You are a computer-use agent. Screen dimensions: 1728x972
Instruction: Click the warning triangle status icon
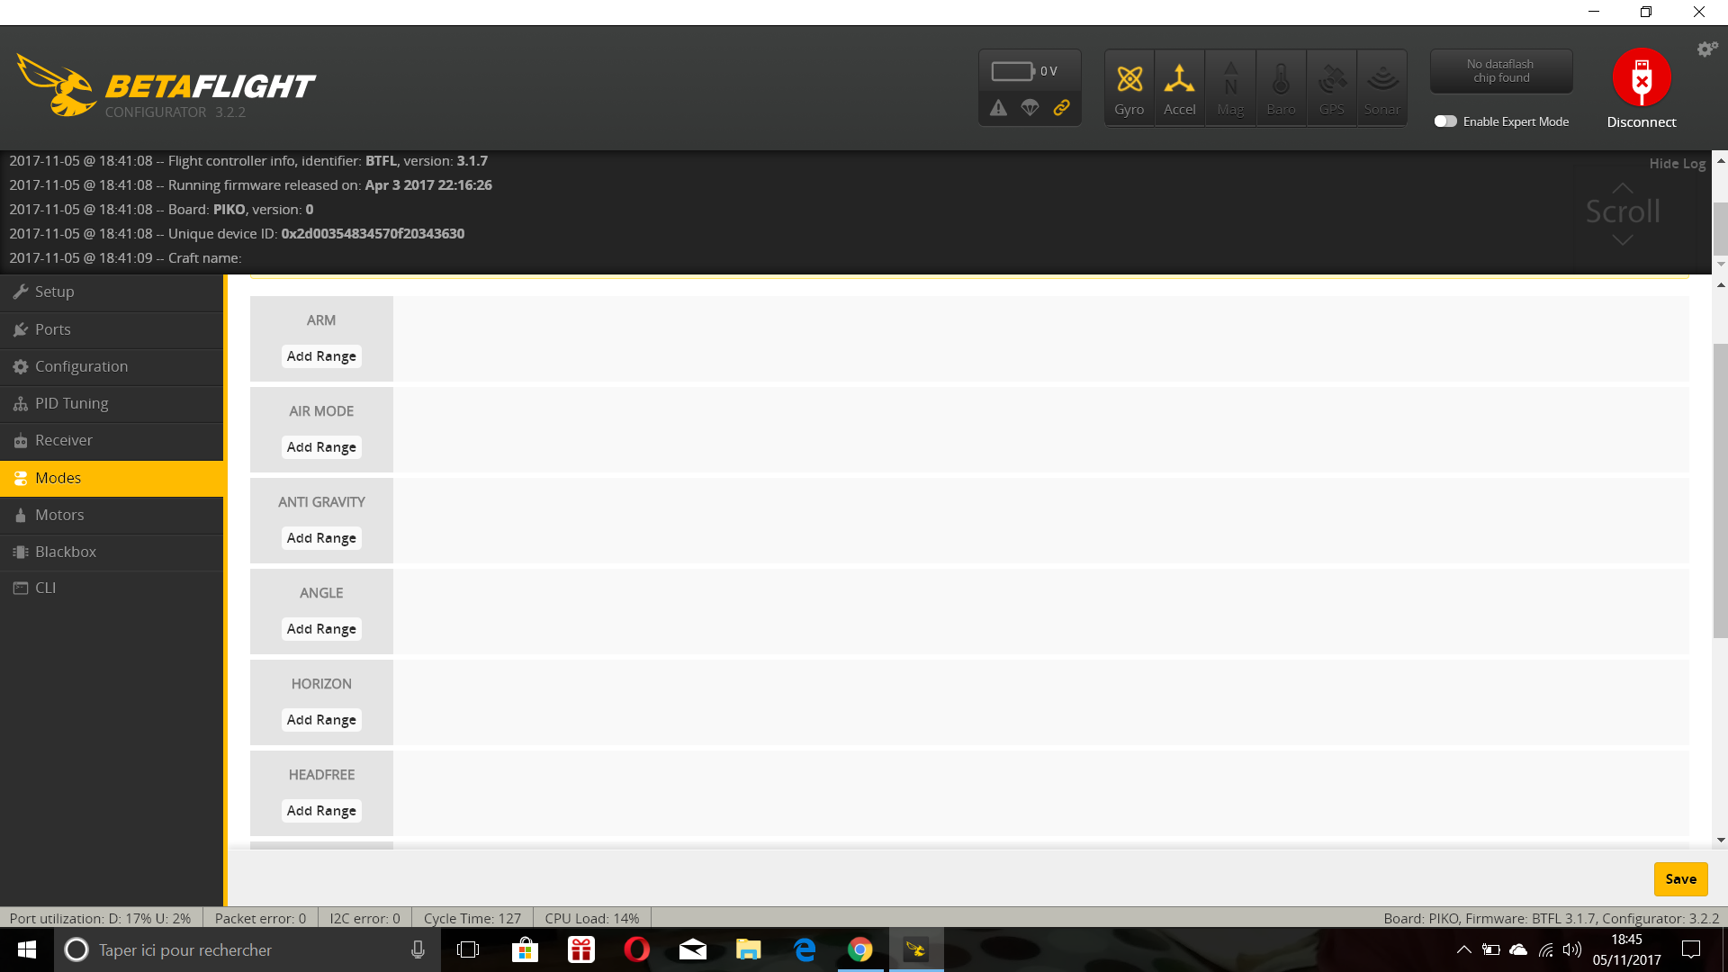(x=998, y=108)
